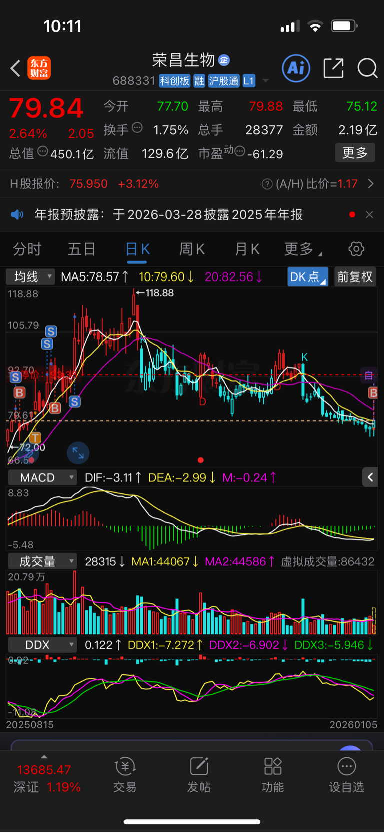
Task: Open the search magnifier icon
Action: (x=367, y=68)
